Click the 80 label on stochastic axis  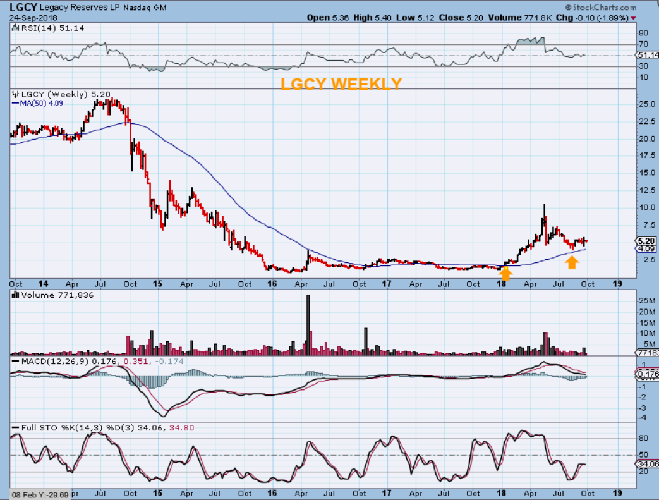coord(643,438)
